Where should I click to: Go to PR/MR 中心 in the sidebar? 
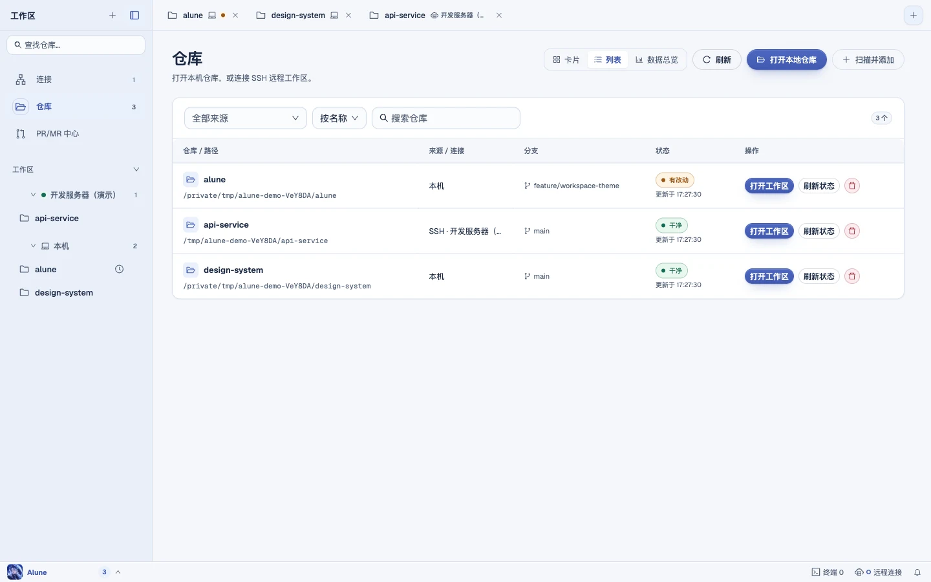pos(76,134)
